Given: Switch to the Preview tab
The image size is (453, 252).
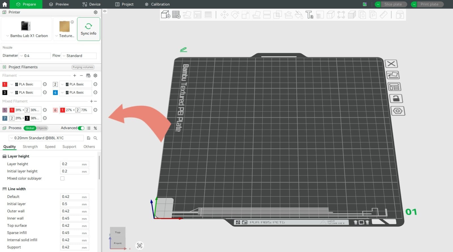Looking at the screenshot, I should [x=59, y=4].
